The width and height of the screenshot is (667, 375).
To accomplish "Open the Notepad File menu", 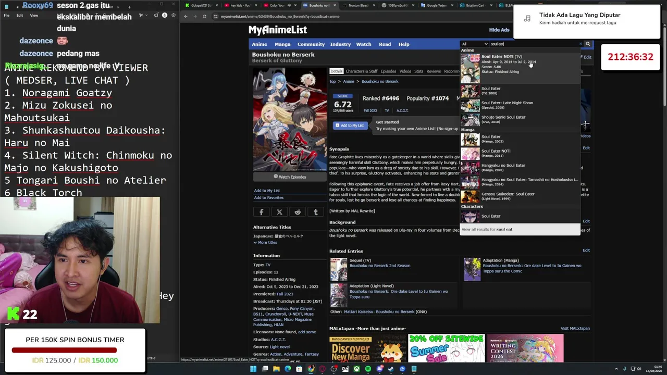I will (x=6, y=15).
